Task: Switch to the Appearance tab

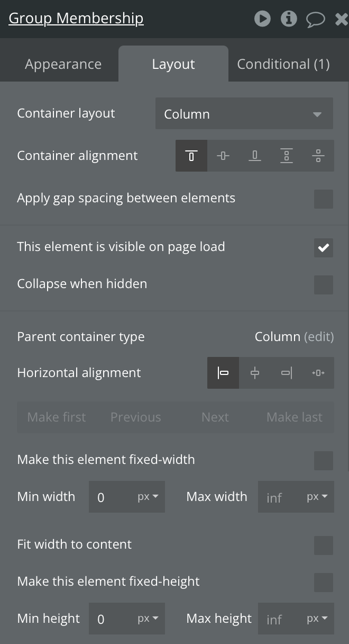Action: point(63,64)
